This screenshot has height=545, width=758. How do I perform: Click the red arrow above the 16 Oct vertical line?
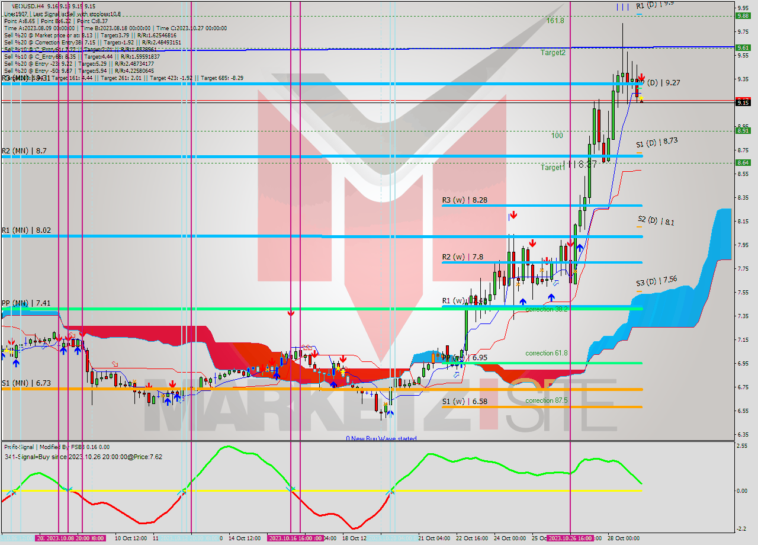tap(291, 313)
